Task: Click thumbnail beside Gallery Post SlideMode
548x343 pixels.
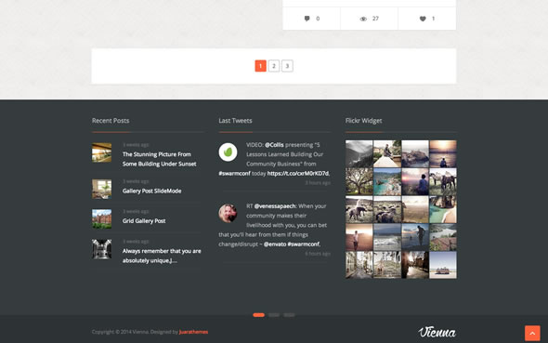Action: (x=101, y=189)
